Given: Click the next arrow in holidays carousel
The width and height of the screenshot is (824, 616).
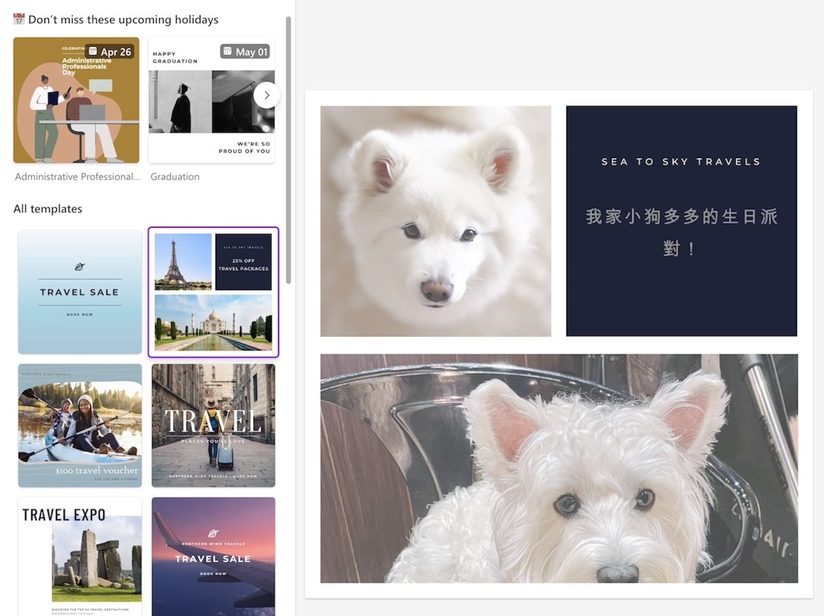Looking at the screenshot, I should pyautogui.click(x=266, y=95).
